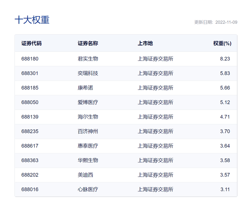Select stock code 688180
252x210 pixels.
click(x=30, y=59)
